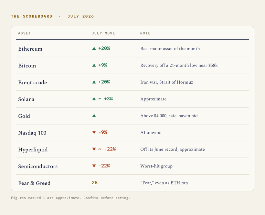Viewport: 265px width, 215px height.
Task: Select the ASSET column header
Action: tap(25, 33)
